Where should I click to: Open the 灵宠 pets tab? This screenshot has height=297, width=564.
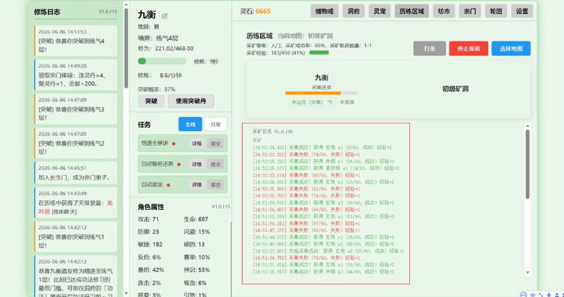[380, 11]
